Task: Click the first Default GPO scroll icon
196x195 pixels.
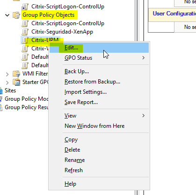Action: [x=25, y=57]
